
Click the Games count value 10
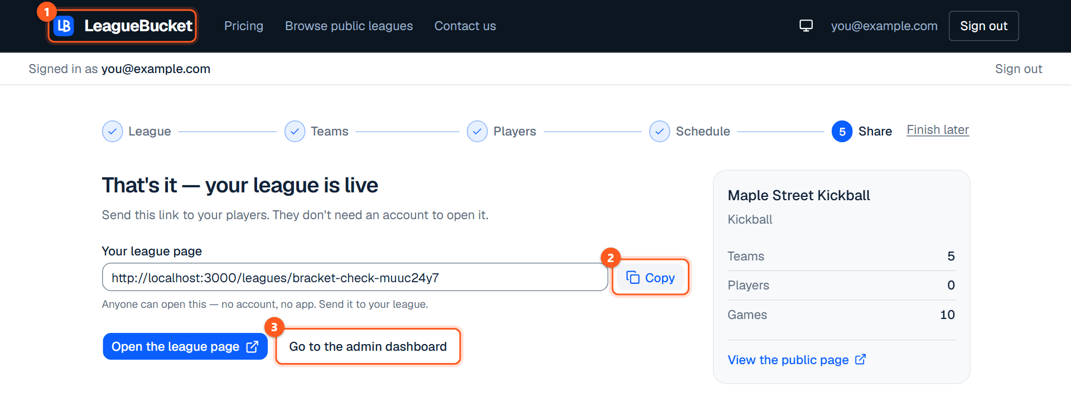point(947,315)
